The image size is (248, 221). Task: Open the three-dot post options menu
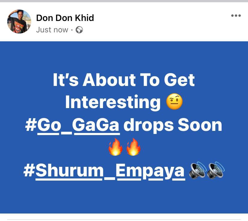236,16
